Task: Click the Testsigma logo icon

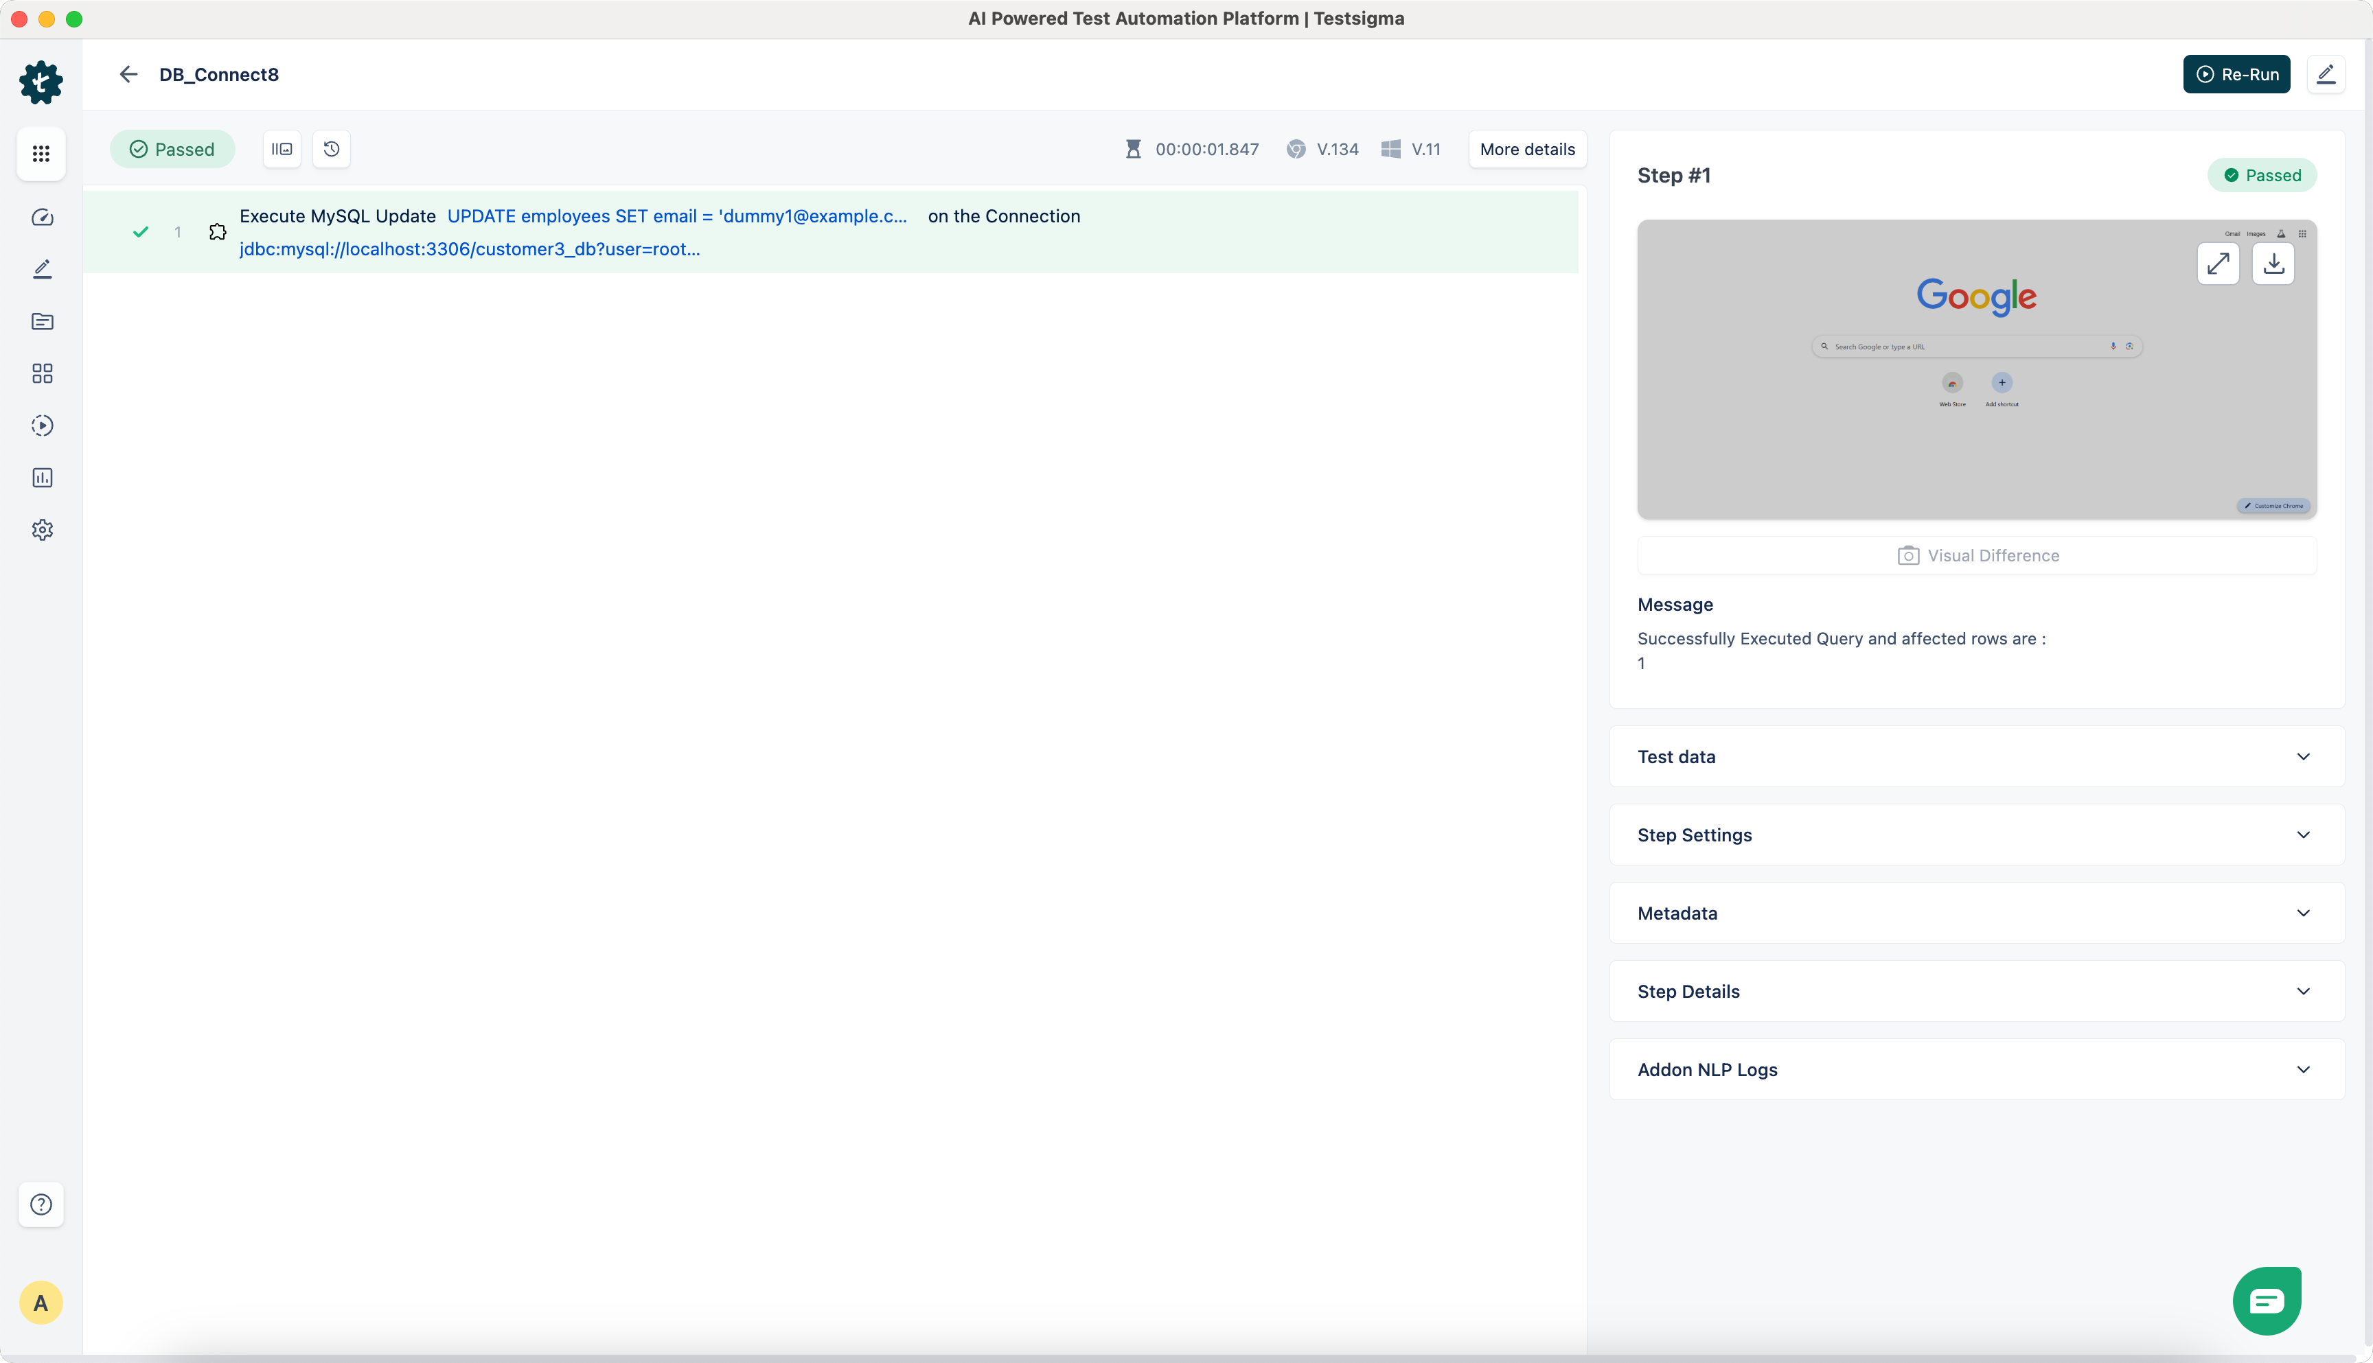Action: click(x=41, y=82)
